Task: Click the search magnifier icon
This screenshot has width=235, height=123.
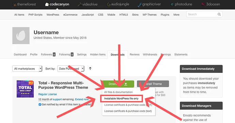Action: (x=219, y=14)
